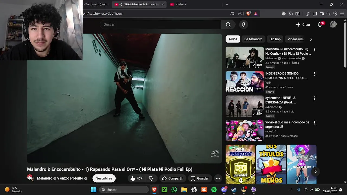Click the Brave Rewards triangle icon
Screen dimensions: 347x195
[x=256, y=14]
